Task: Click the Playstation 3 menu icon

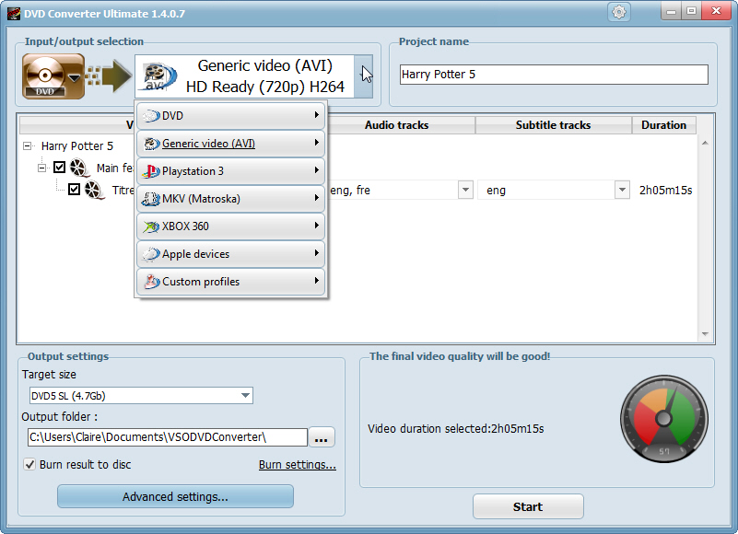Action: [150, 171]
